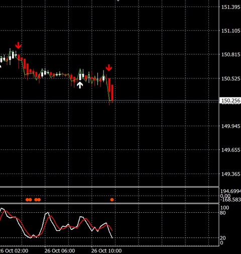The height and width of the screenshot is (254, 241).
Task: Click the oscillator scale value 100
Action: (x=224, y=208)
